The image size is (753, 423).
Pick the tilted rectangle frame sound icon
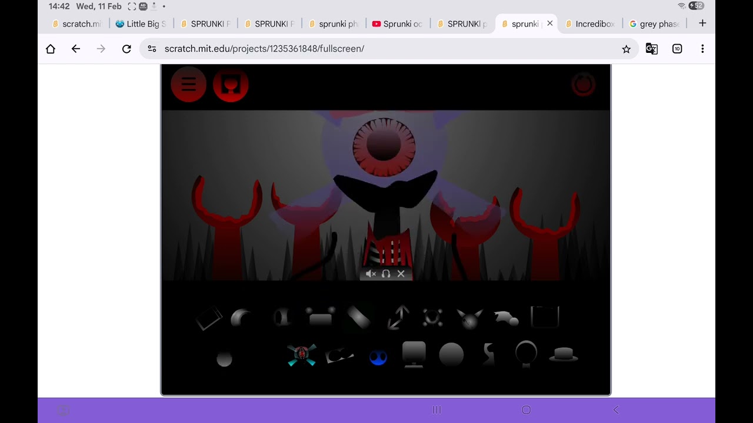tap(209, 318)
